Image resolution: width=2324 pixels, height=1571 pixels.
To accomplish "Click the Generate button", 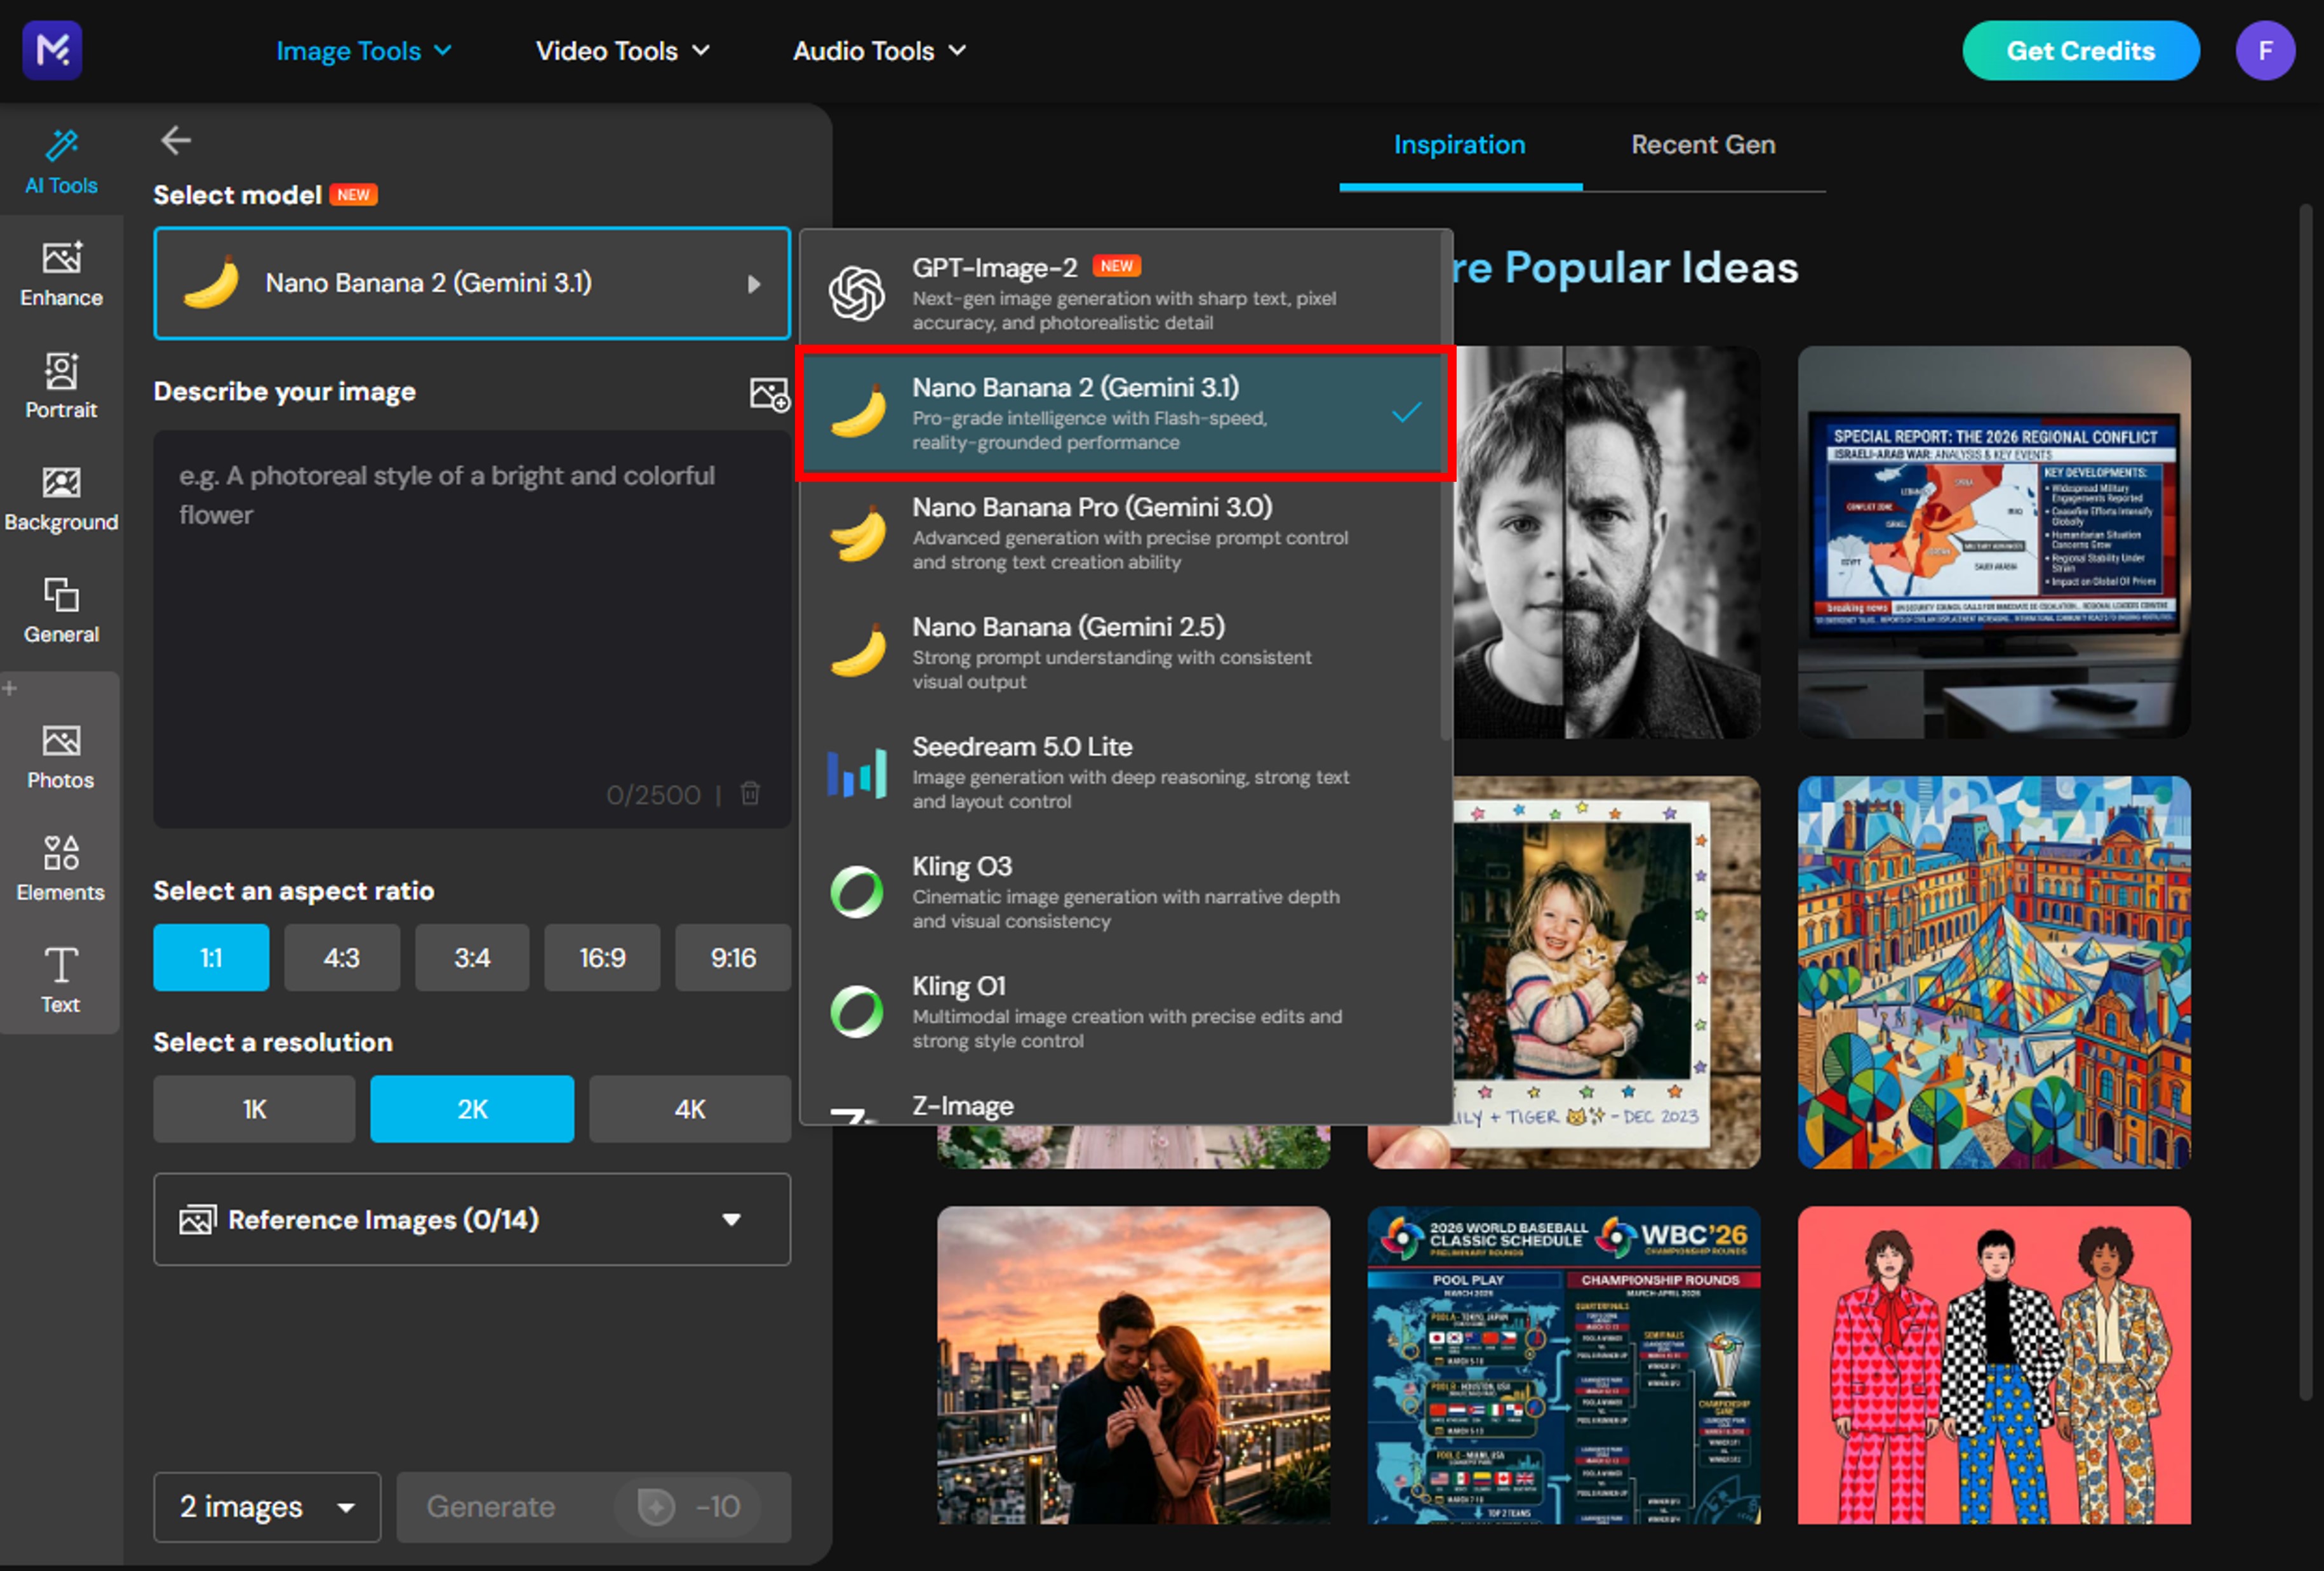I will (x=594, y=1507).
